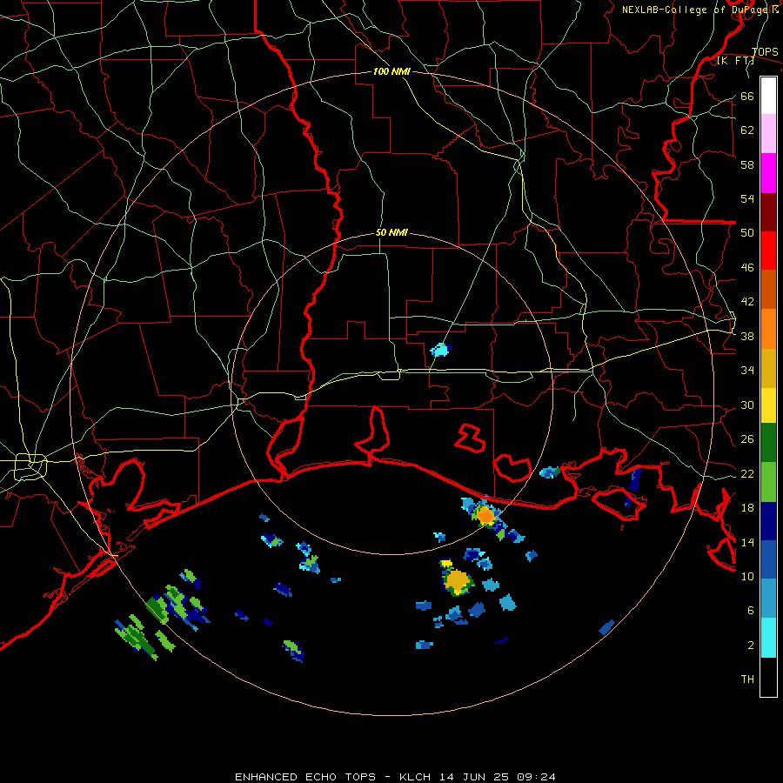The height and width of the screenshot is (783, 783).
Task: Click the black TH threshold swatch
Action: (768, 677)
